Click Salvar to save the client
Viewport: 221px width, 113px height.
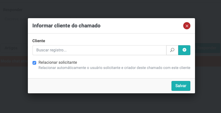coord(181,86)
